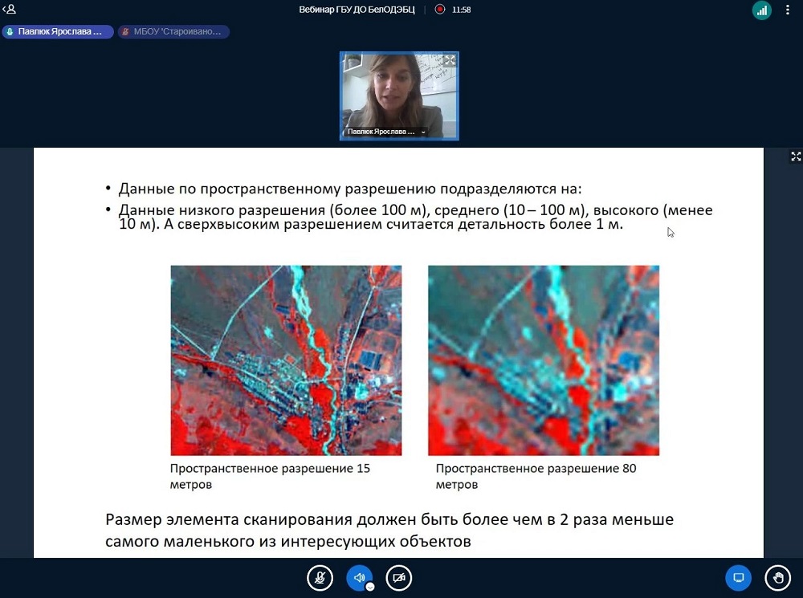Make the presentation fullscreen
The height and width of the screenshot is (598, 803).
[796, 157]
